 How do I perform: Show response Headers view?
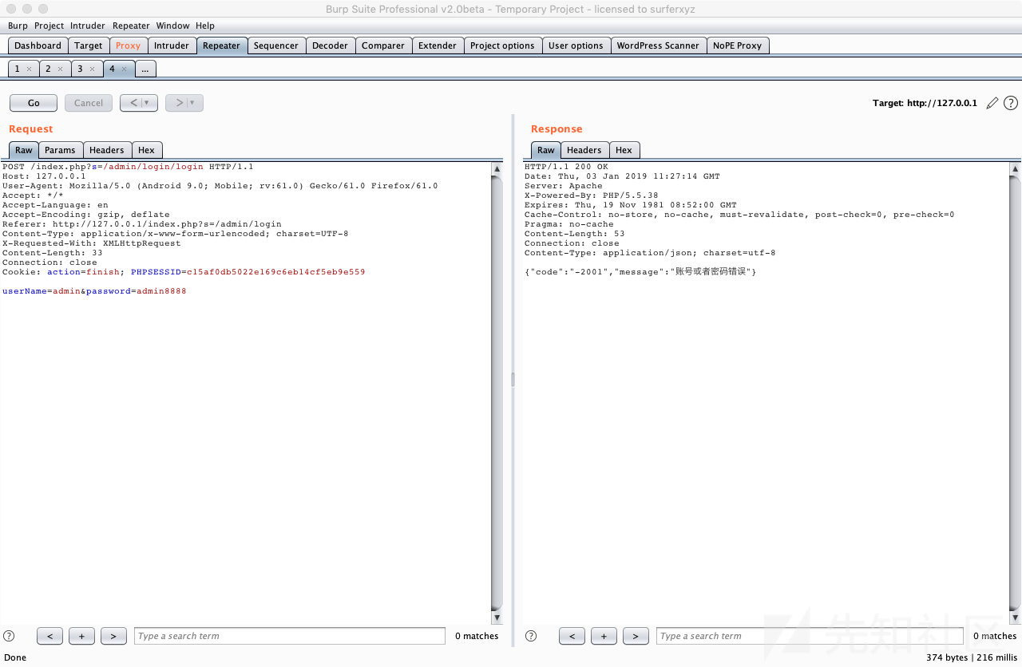tap(584, 150)
